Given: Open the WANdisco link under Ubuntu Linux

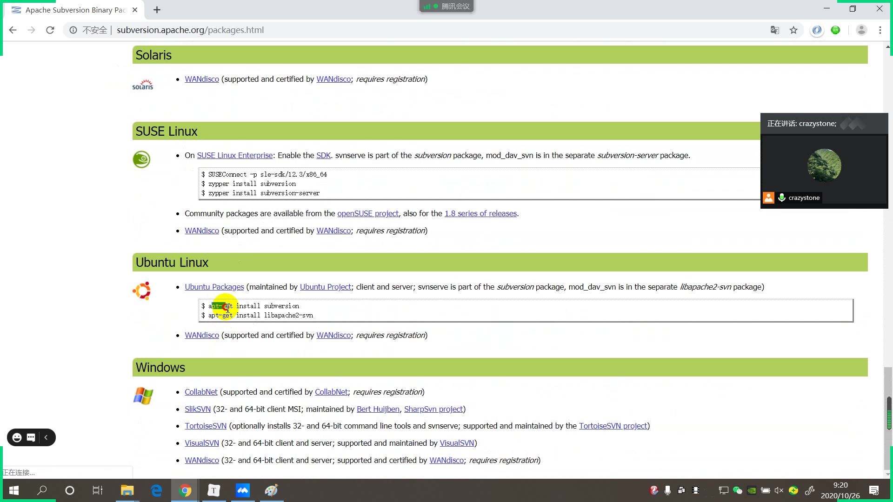Looking at the screenshot, I should pos(202,335).
